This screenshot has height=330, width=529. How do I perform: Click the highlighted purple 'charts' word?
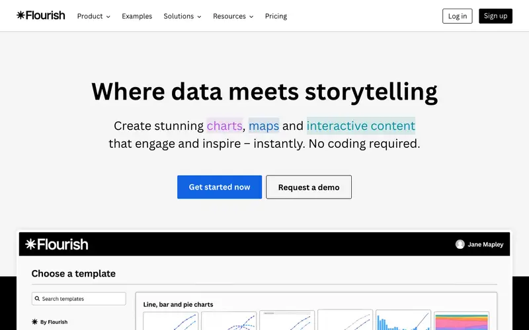[225, 125]
